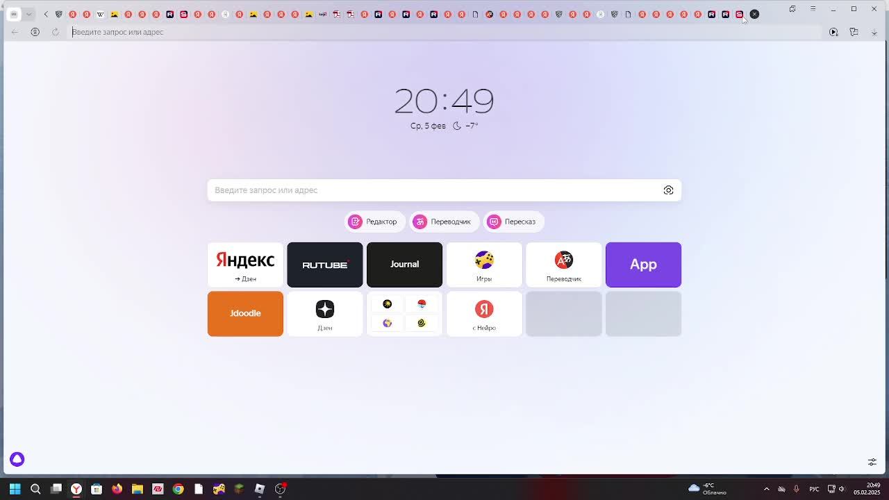Open the Yandex home icon beside back arrow
Image resolution: width=889 pixels, height=500 pixels.
coord(35,32)
